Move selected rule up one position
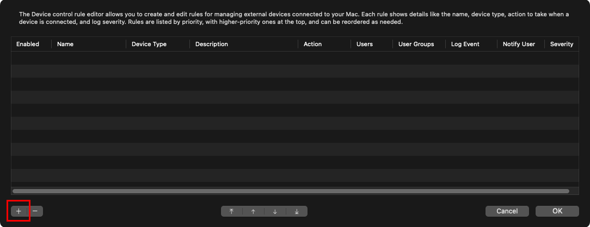The height and width of the screenshot is (227, 590). (x=253, y=211)
